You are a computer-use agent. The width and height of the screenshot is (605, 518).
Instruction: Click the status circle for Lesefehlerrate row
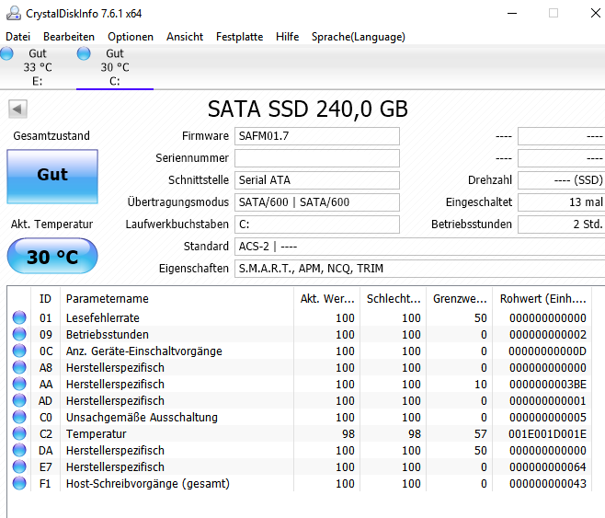pos(19,317)
